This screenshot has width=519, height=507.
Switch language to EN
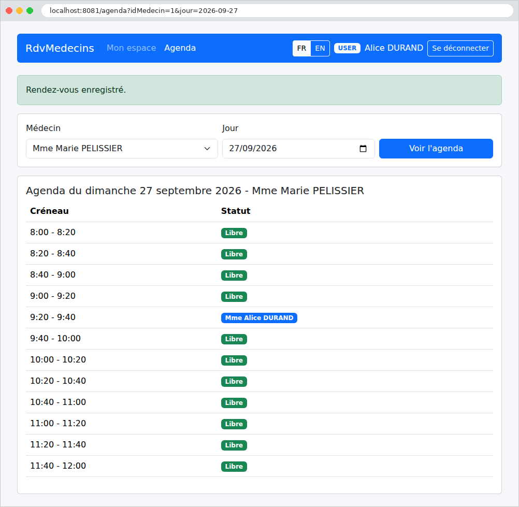(320, 48)
